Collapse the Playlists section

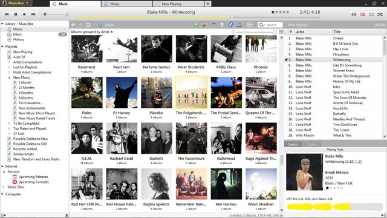2,47
